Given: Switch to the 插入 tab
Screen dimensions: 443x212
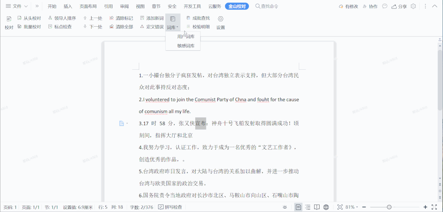Looking at the screenshot, I should [68, 7].
